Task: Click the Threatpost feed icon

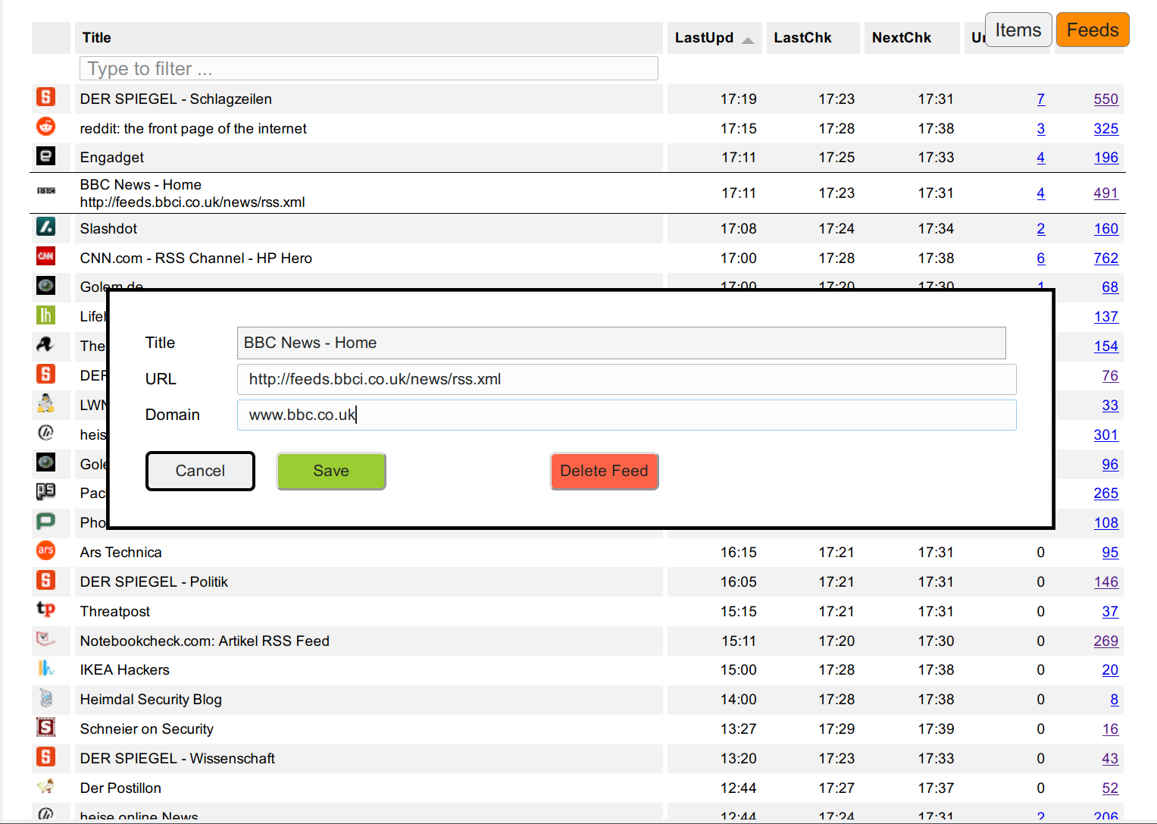Action: point(46,609)
